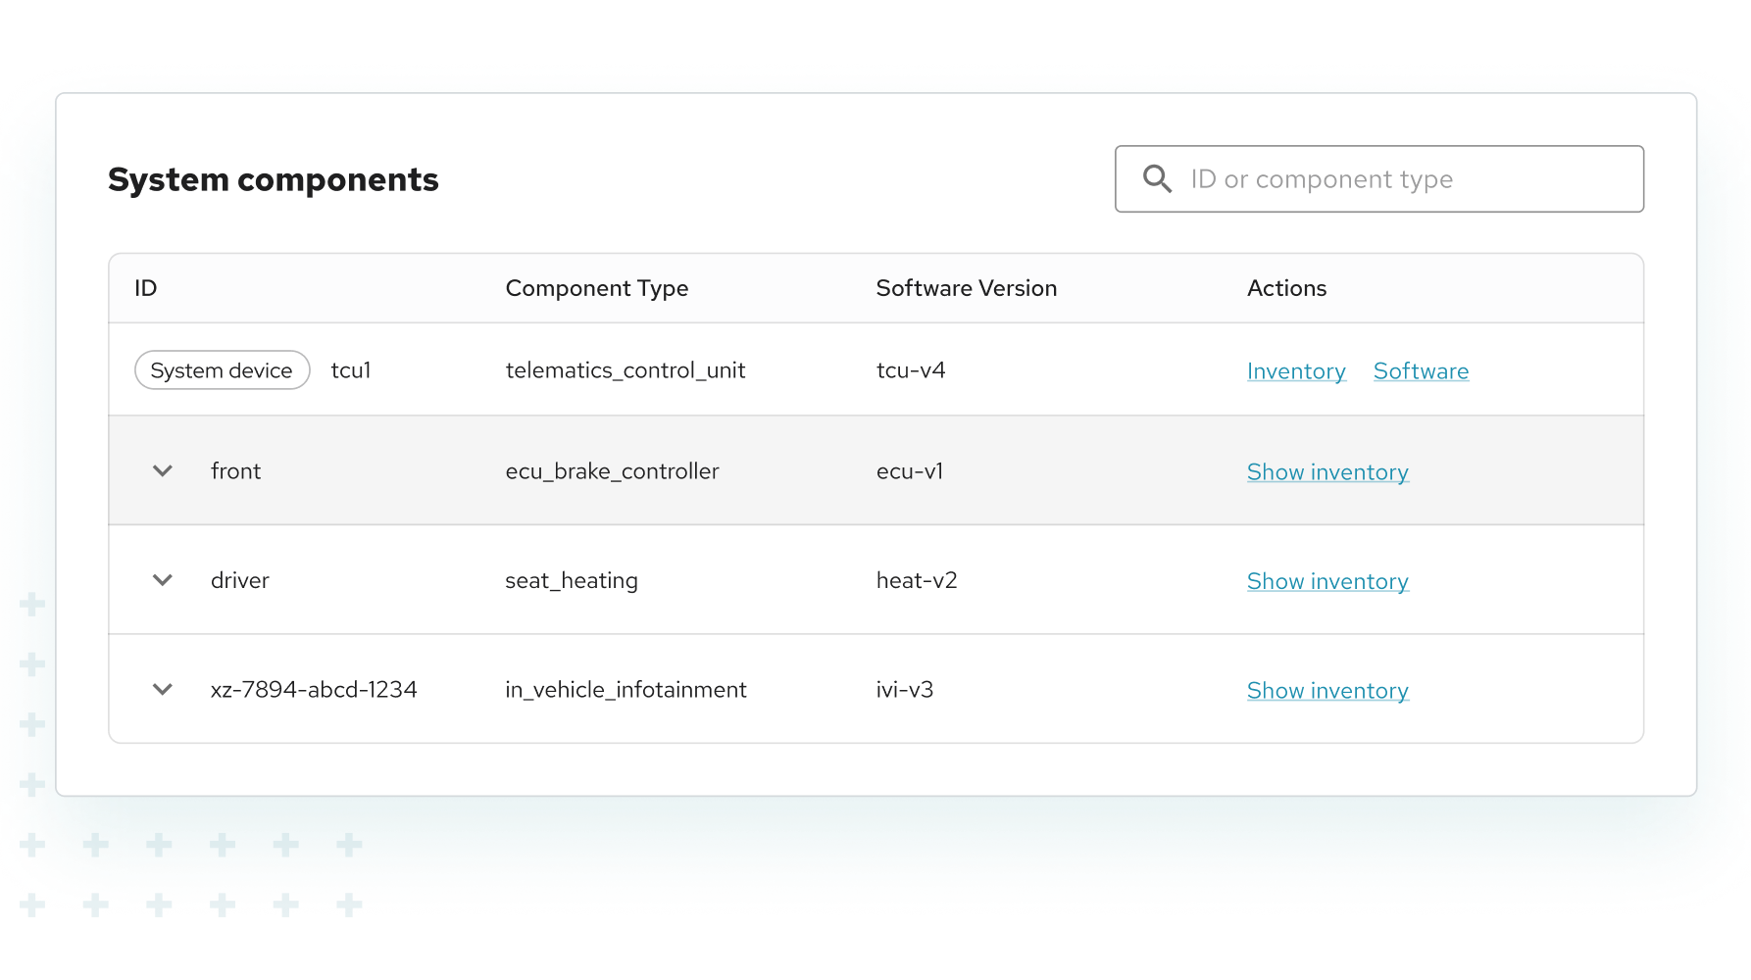Click the Component Type column header
This screenshot has height=980, width=1751.
click(x=597, y=288)
